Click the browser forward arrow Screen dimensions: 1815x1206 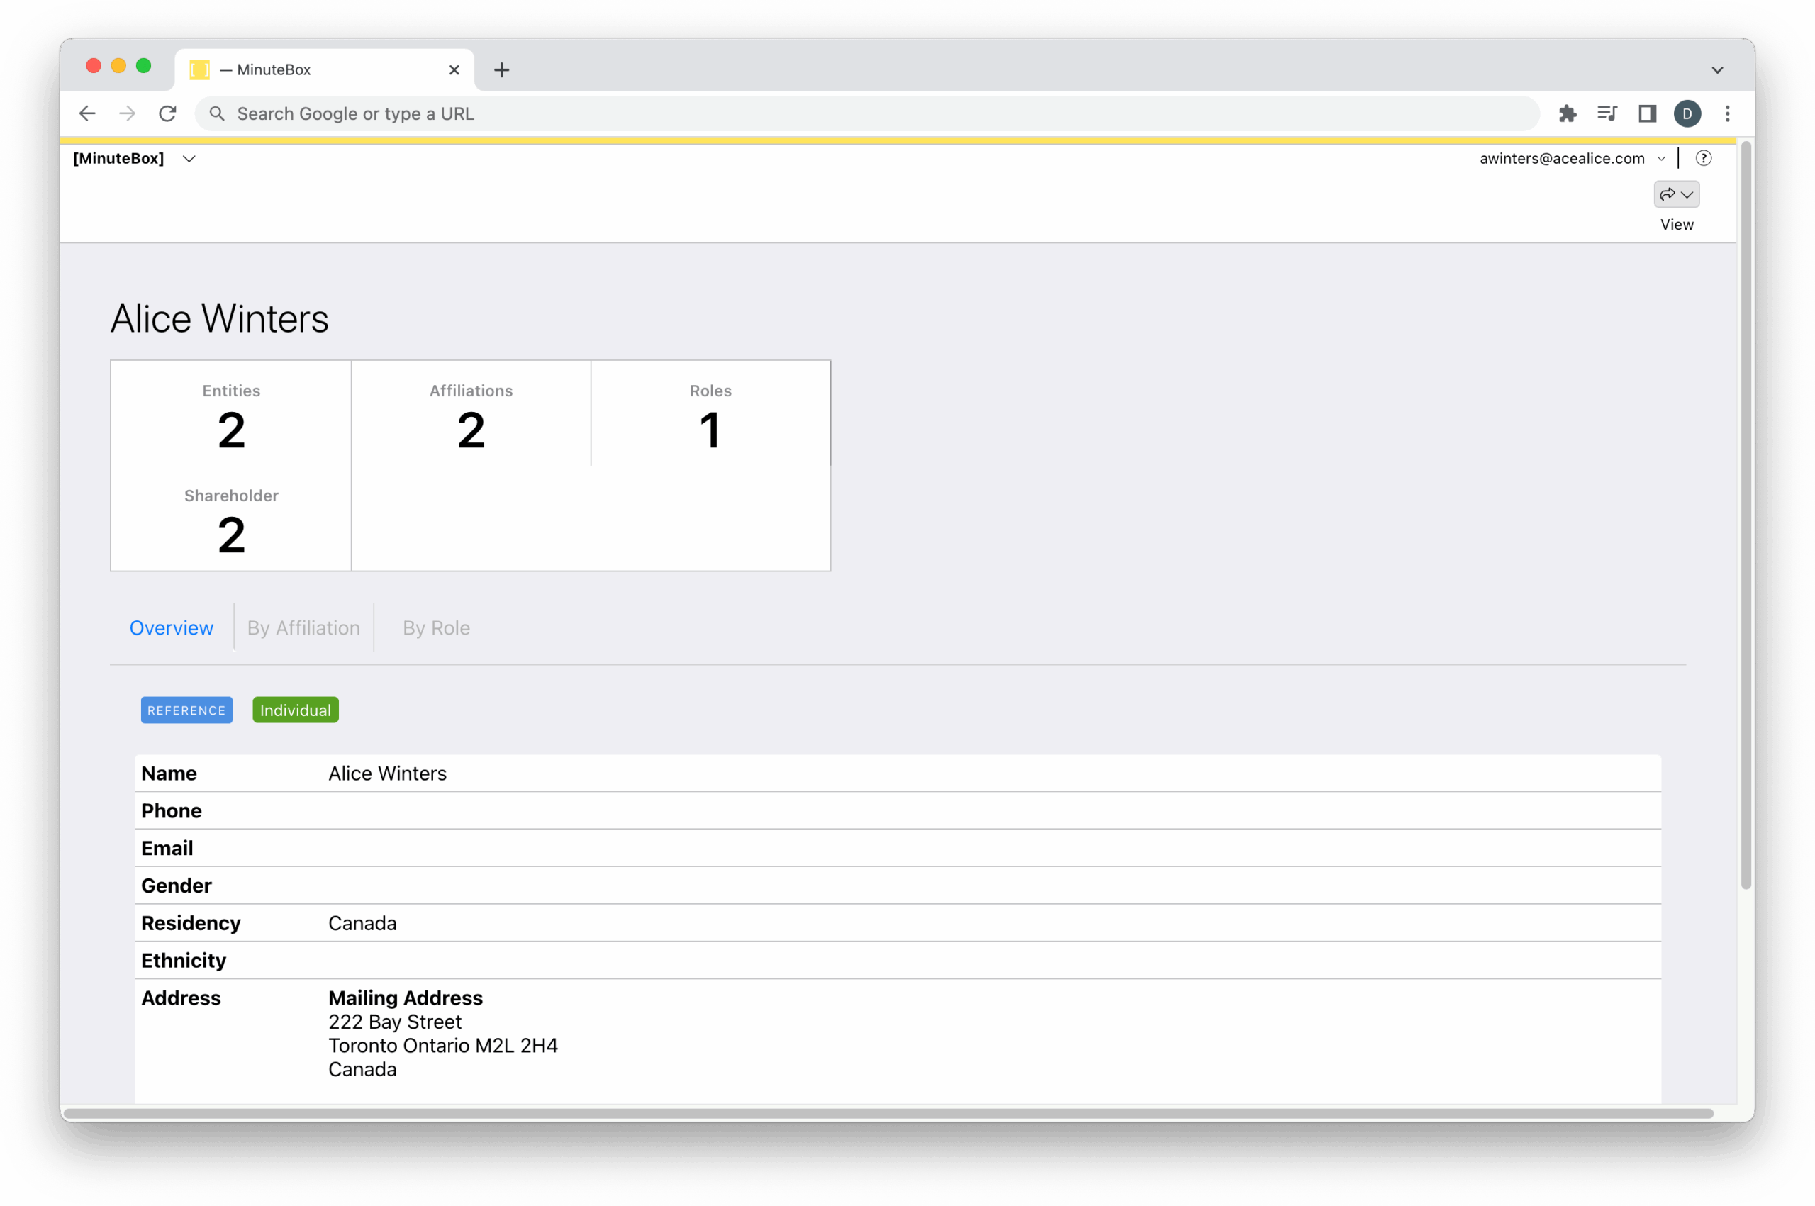pos(127,114)
